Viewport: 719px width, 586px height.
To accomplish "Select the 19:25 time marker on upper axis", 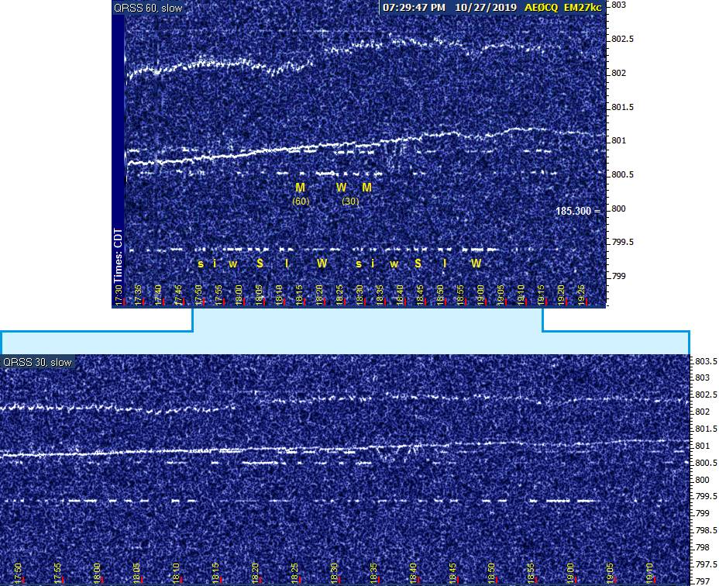I will 583,295.
